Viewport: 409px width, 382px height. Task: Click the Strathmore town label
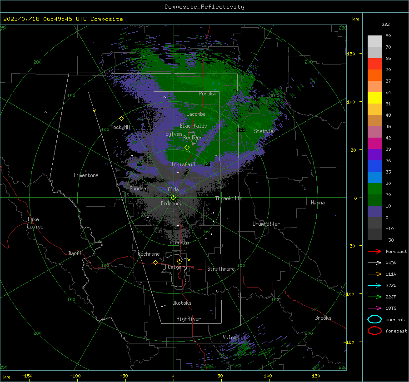(x=221, y=269)
